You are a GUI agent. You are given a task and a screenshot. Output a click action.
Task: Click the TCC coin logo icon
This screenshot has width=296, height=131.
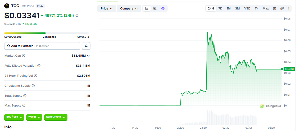[x=7, y=6]
